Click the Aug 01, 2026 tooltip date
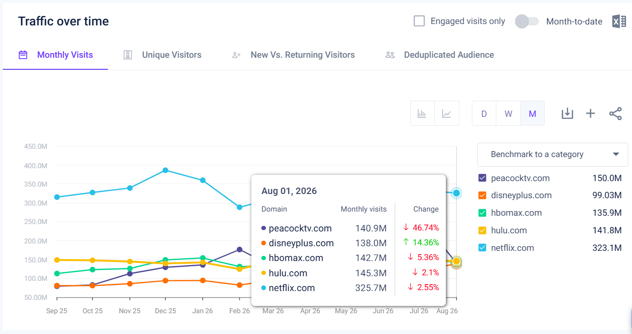This screenshot has width=632, height=334. 289,191
